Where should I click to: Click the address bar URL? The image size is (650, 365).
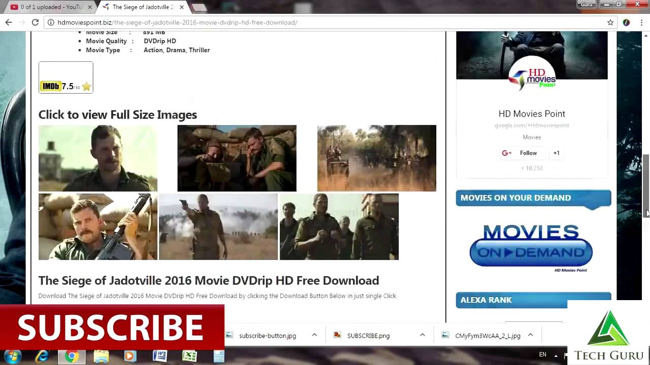(x=177, y=22)
